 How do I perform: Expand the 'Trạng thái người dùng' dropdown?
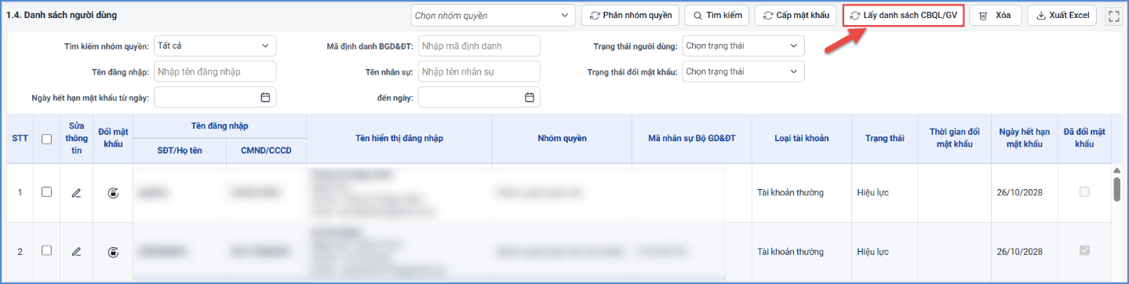pyautogui.click(x=743, y=46)
